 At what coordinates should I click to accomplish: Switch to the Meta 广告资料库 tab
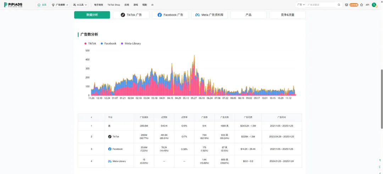[x=209, y=15]
